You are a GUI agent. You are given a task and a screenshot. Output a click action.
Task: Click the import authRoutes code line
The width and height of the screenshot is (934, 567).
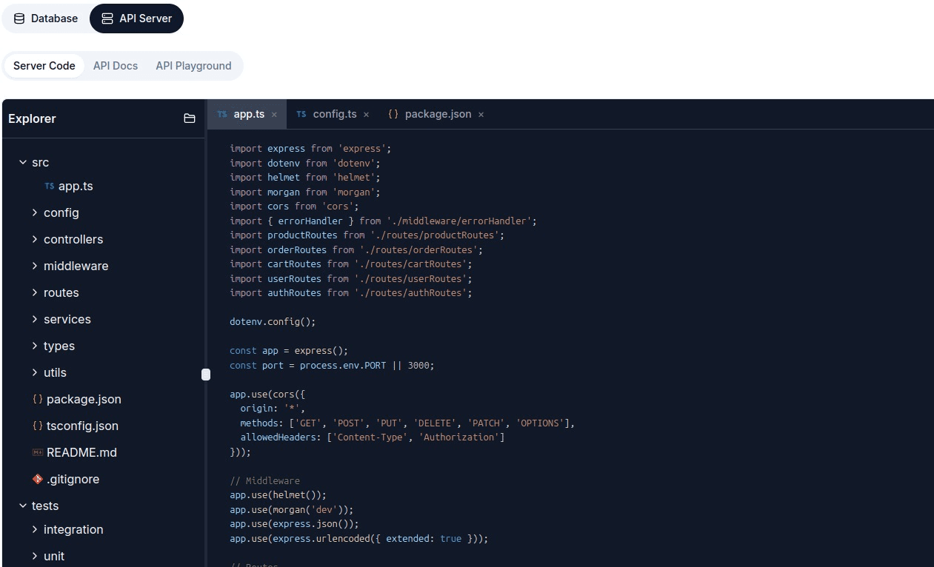pos(350,293)
